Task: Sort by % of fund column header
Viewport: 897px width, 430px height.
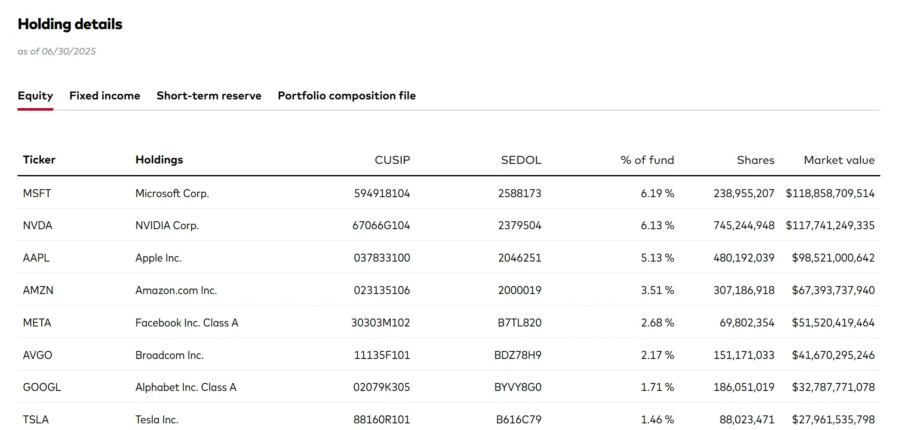Action: coord(647,160)
